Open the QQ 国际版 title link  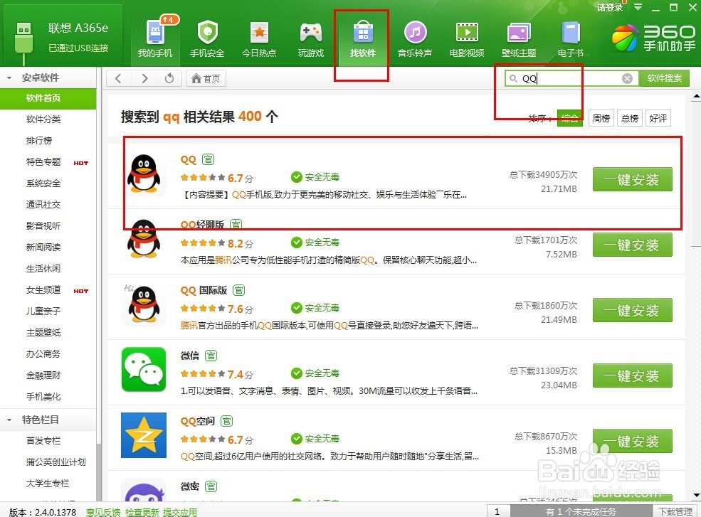tap(204, 290)
